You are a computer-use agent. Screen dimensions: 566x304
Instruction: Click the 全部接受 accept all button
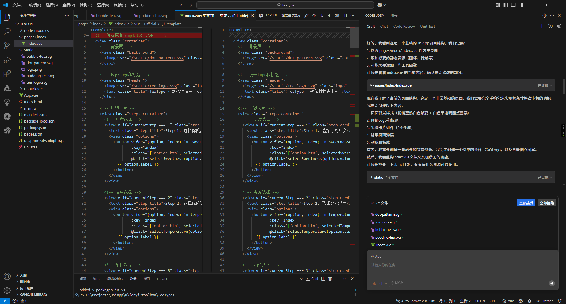click(x=526, y=203)
